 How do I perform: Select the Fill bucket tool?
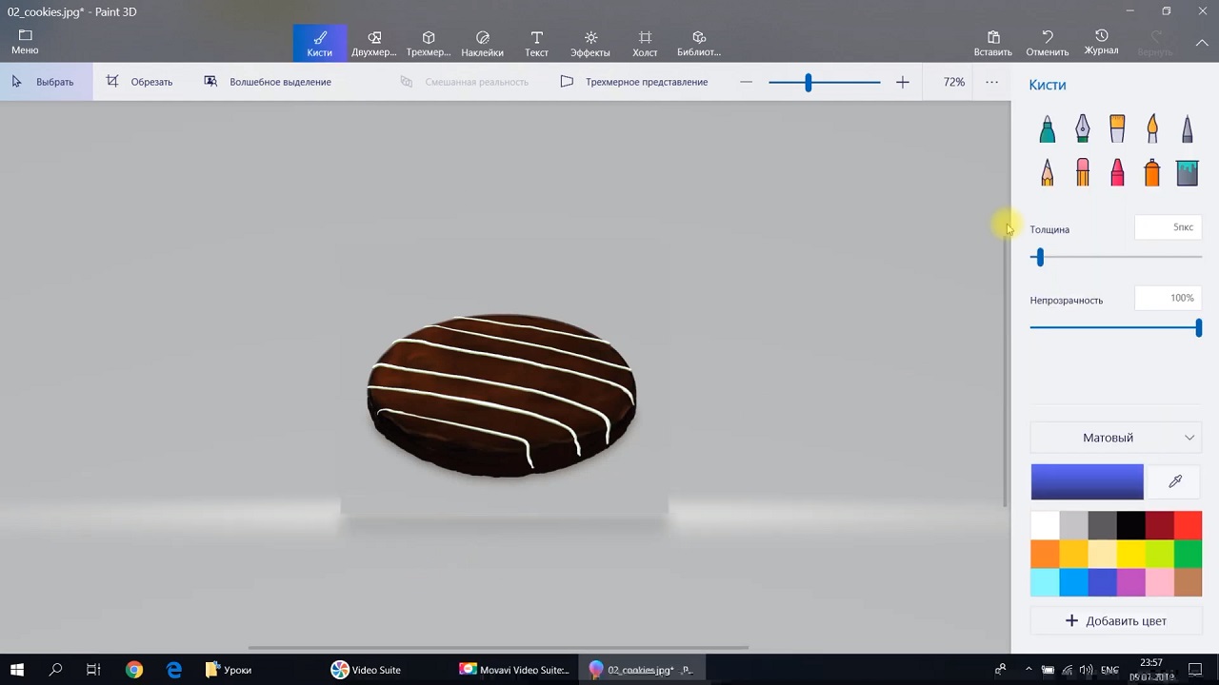coord(1187,172)
